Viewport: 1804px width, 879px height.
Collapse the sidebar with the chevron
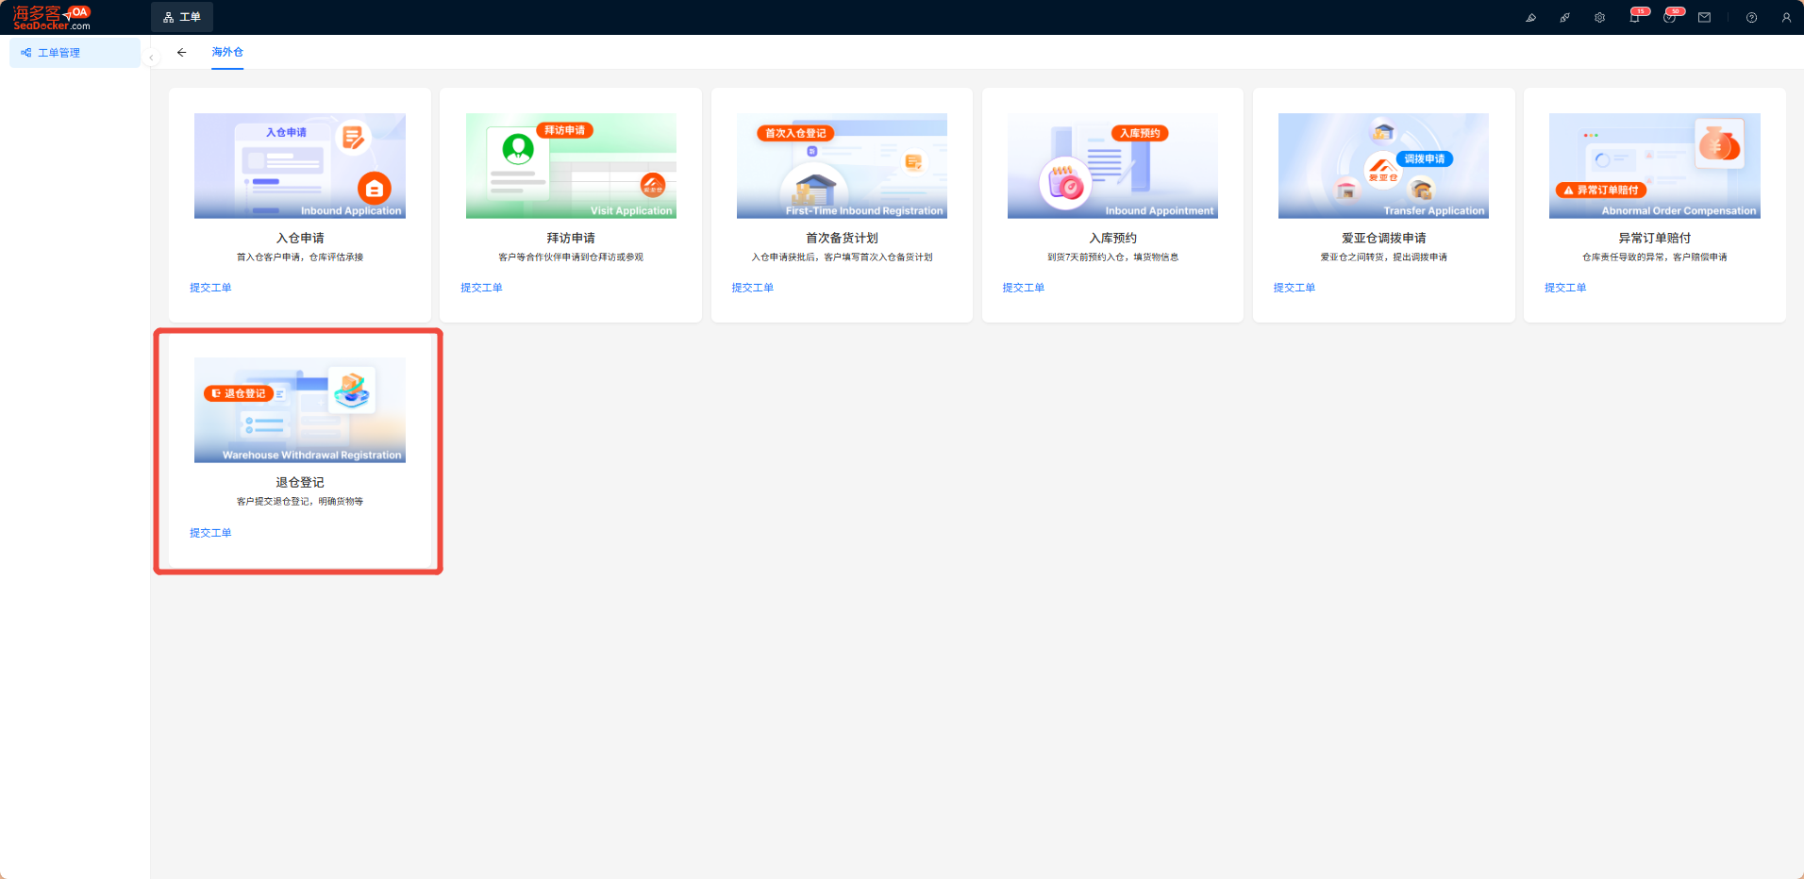pos(151,58)
